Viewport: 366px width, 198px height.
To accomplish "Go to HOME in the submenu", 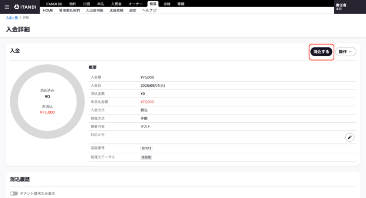I will tap(48, 10).
